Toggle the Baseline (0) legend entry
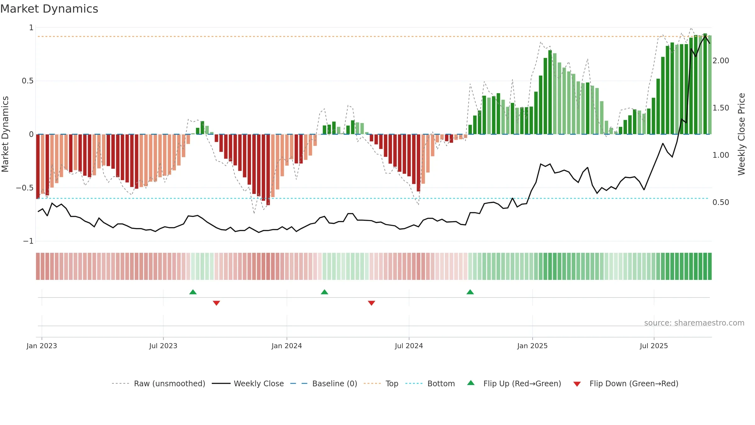 pos(324,383)
